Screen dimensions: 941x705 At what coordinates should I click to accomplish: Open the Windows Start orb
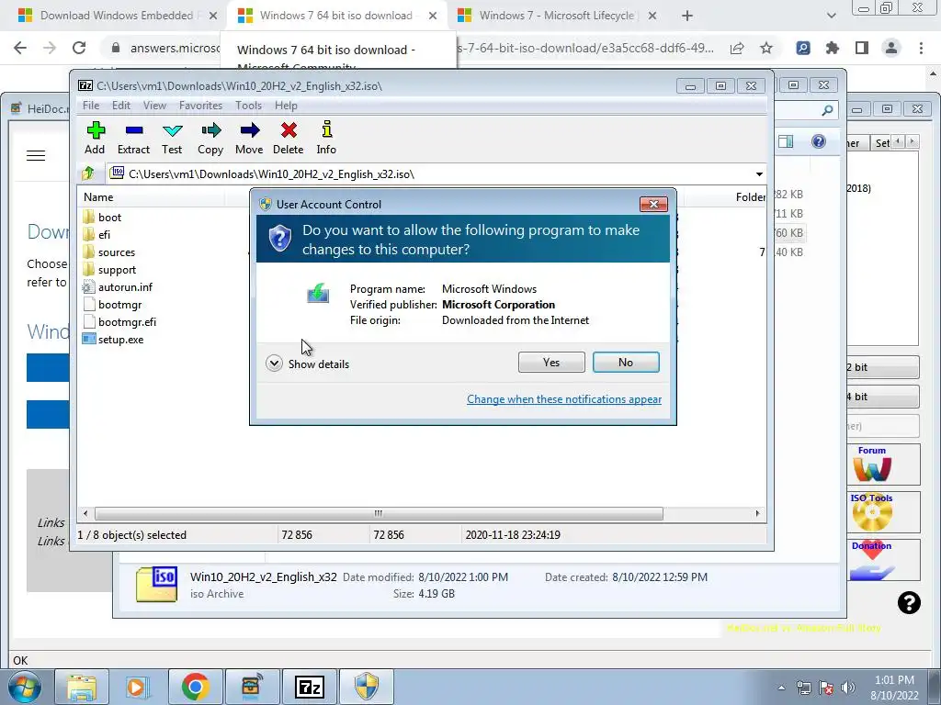click(24, 688)
